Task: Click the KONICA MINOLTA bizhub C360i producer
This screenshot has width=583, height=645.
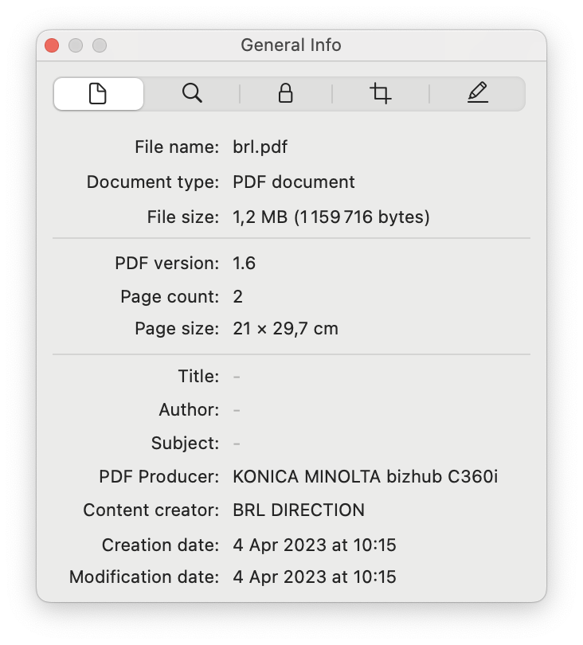Action: pos(366,477)
